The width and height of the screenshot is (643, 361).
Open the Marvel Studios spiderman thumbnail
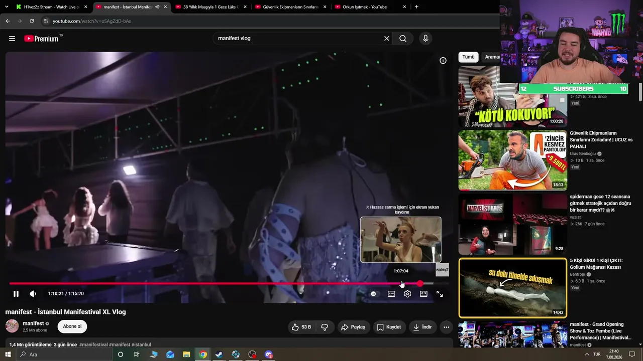coord(513,224)
